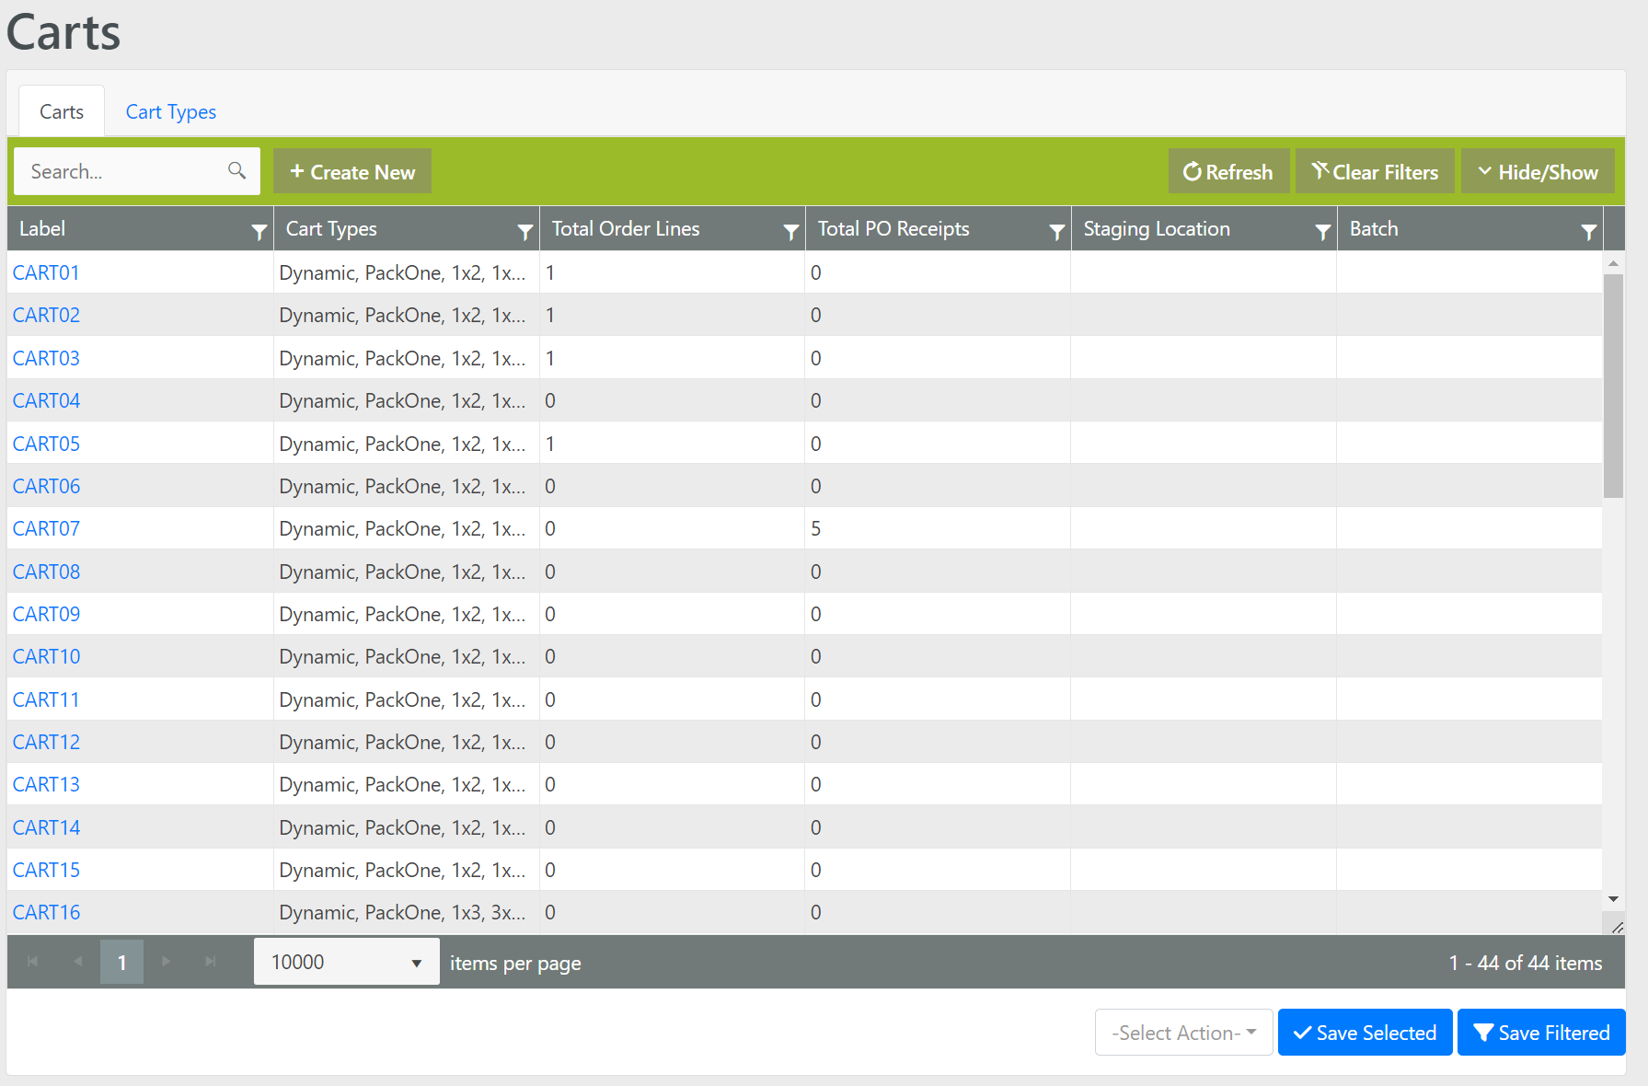
Task: Open the CART05 link
Action: [46, 444]
